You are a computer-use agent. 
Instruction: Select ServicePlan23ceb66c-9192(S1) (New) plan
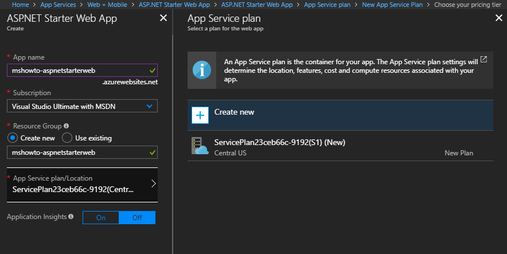point(340,146)
